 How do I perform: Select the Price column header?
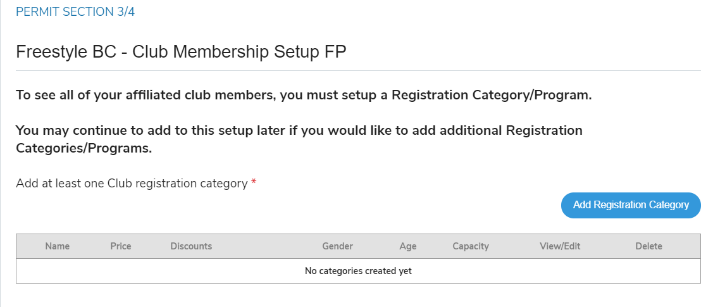[121, 246]
